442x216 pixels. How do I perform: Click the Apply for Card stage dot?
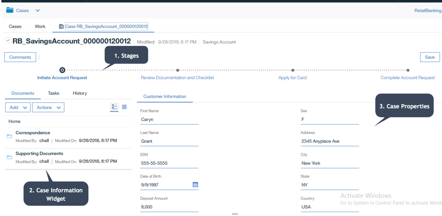pyautogui.click(x=293, y=70)
